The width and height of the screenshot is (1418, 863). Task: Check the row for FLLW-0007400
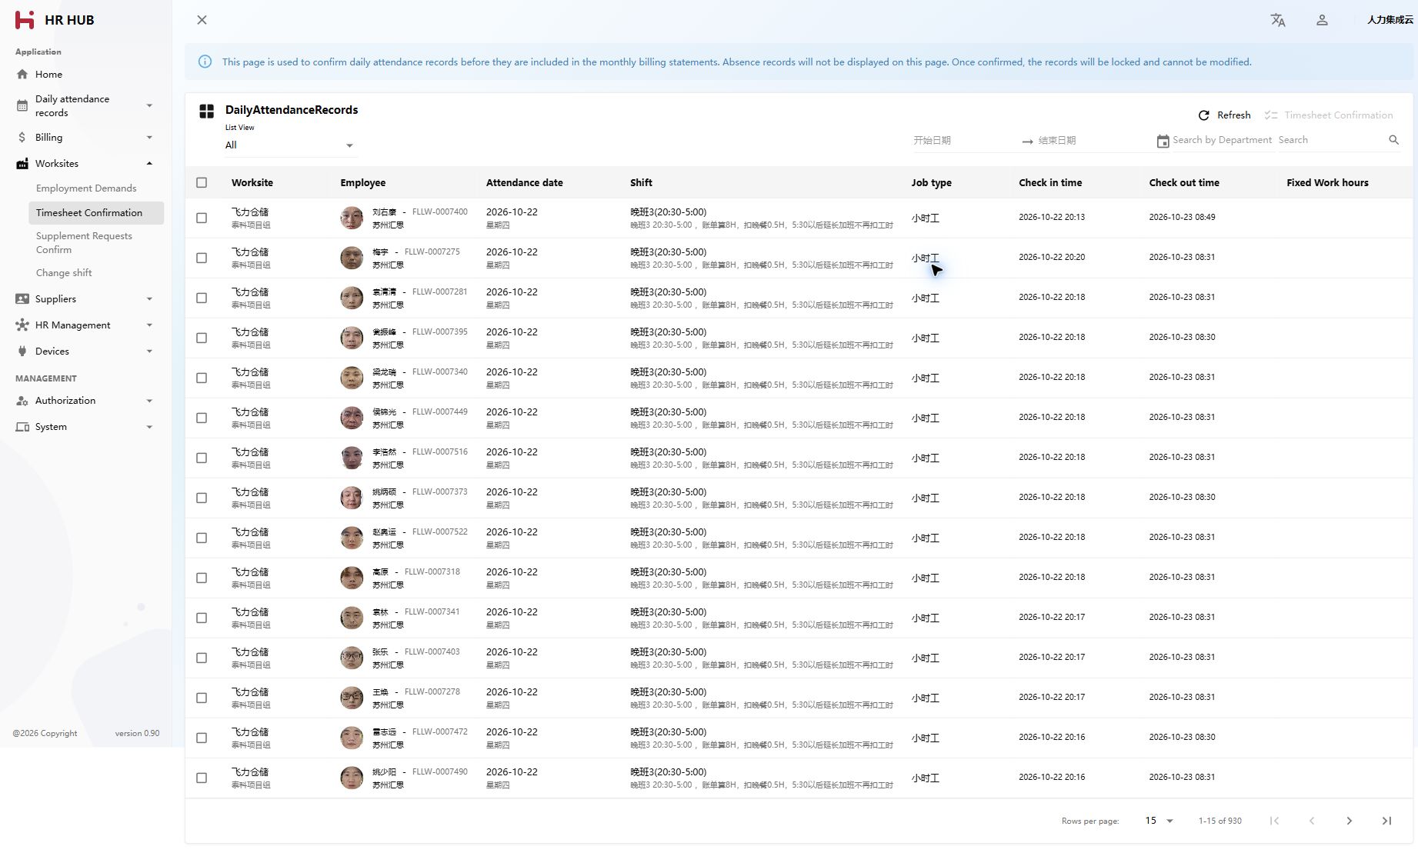(202, 218)
